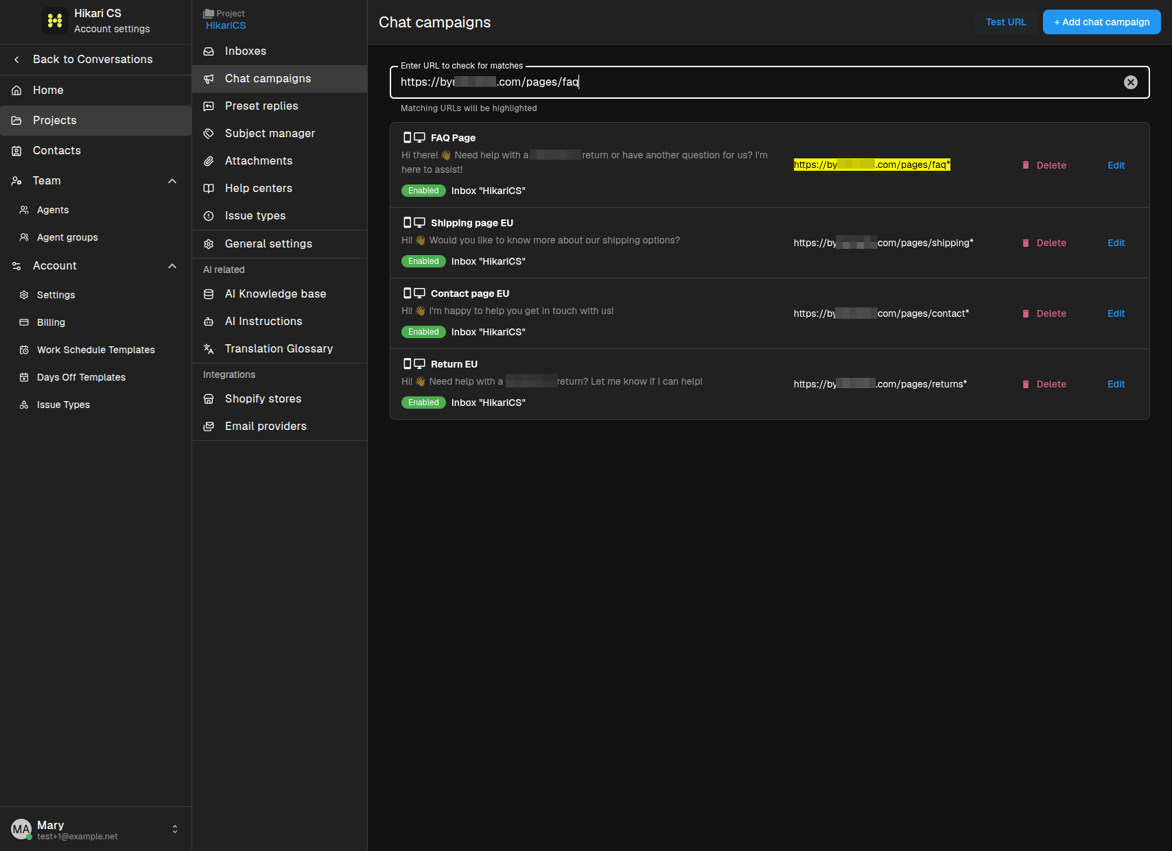Viewport: 1172px width, 851px height.
Task: Select General settings menu item
Action: coord(279,244)
